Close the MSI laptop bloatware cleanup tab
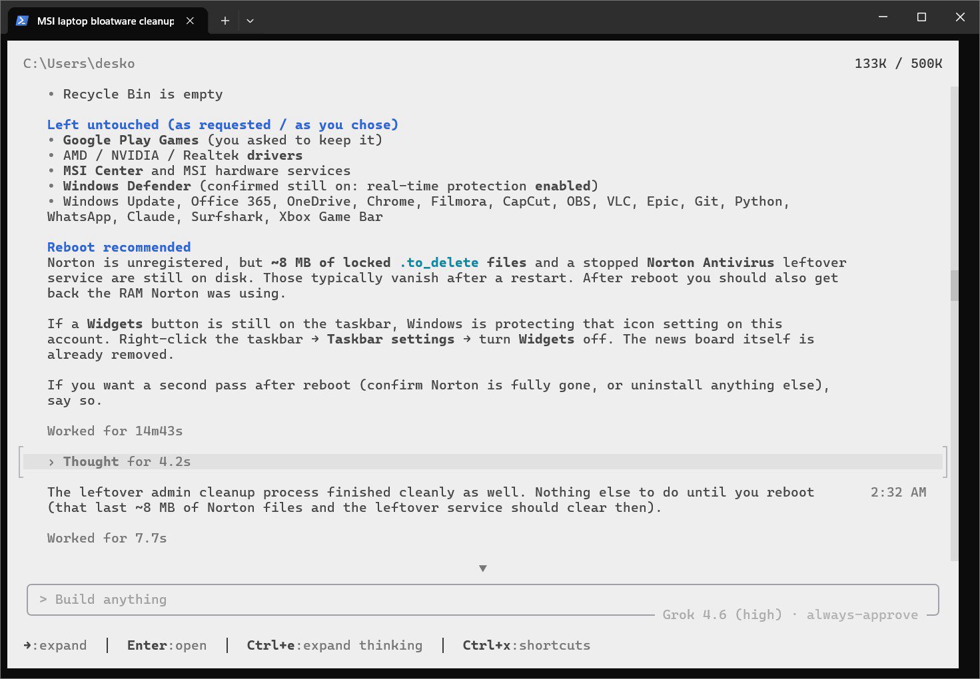 point(190,21)
